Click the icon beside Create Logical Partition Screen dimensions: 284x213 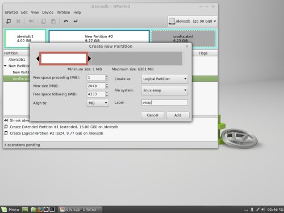click(x=6, y=133)
